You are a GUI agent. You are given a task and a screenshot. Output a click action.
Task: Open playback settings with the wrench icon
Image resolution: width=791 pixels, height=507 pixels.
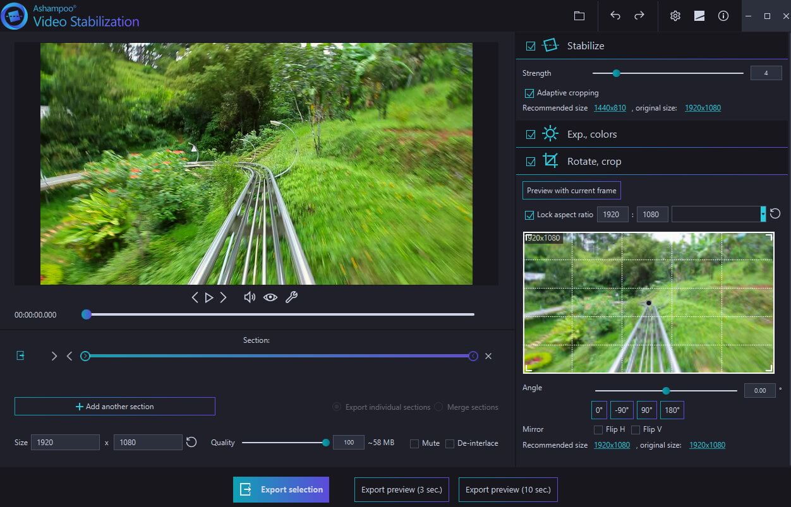[x=291, y=297]
